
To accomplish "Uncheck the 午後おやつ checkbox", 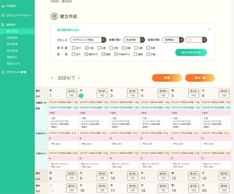I will pos(116,54).
